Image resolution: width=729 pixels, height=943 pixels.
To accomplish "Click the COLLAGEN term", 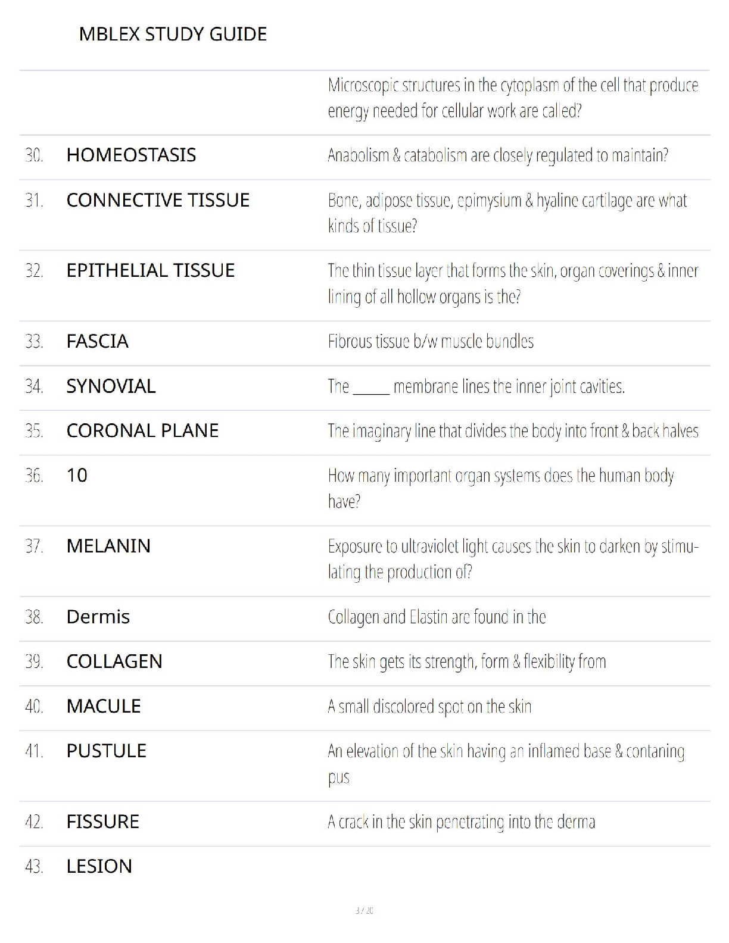I will (x=114, y=661).
